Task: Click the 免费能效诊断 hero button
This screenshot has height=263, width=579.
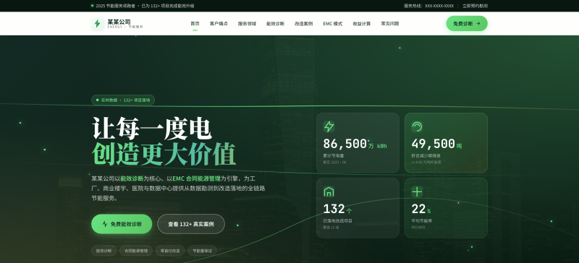Action: (122, 224)
